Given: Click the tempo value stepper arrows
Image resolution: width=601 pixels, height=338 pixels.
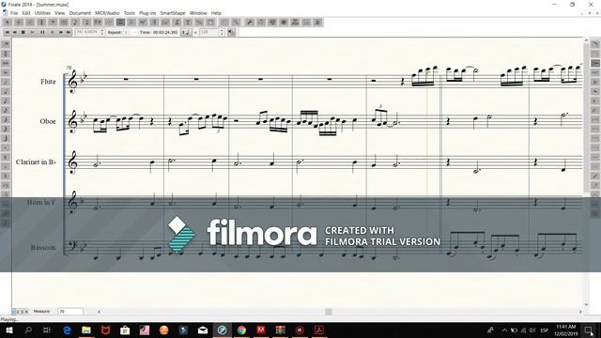Looking at the screenshot, I should pyautogui.click(x=222, y=32).
